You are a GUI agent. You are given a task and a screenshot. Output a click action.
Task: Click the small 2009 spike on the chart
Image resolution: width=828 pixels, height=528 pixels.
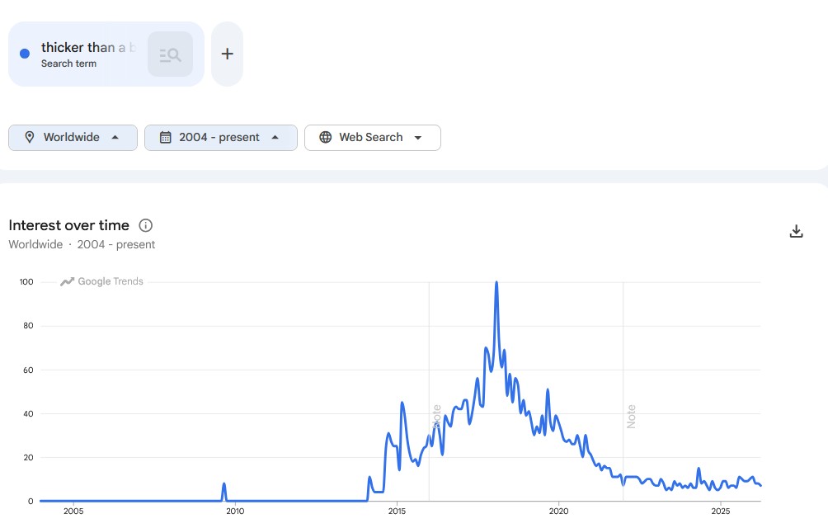(x=223, y=485)
